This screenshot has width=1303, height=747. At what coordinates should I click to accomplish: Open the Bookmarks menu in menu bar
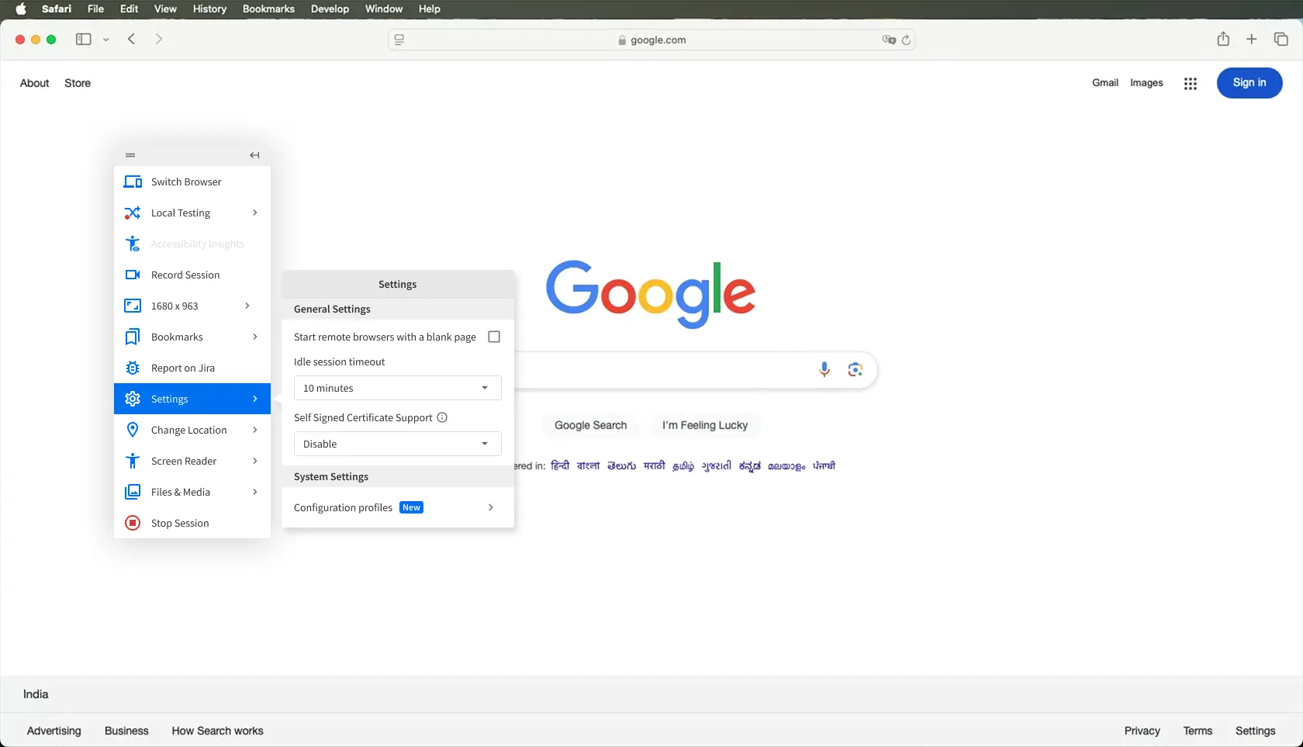point(268,9)
